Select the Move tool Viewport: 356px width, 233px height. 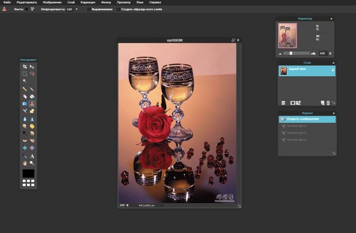click(x=32, y=66)
